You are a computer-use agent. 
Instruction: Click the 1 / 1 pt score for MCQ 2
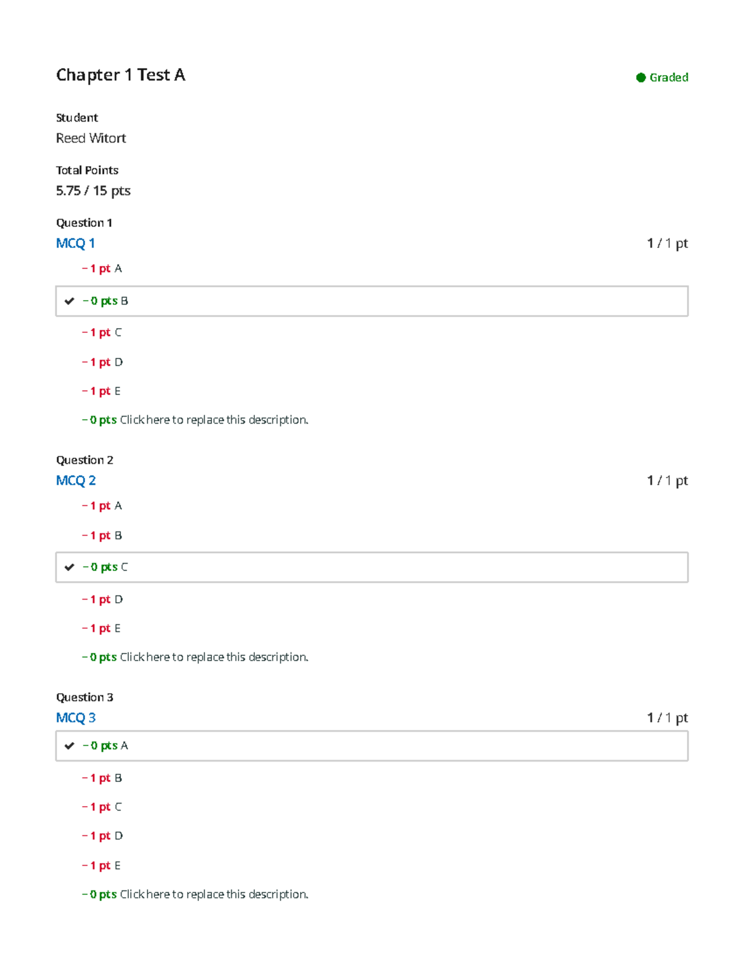667,481
